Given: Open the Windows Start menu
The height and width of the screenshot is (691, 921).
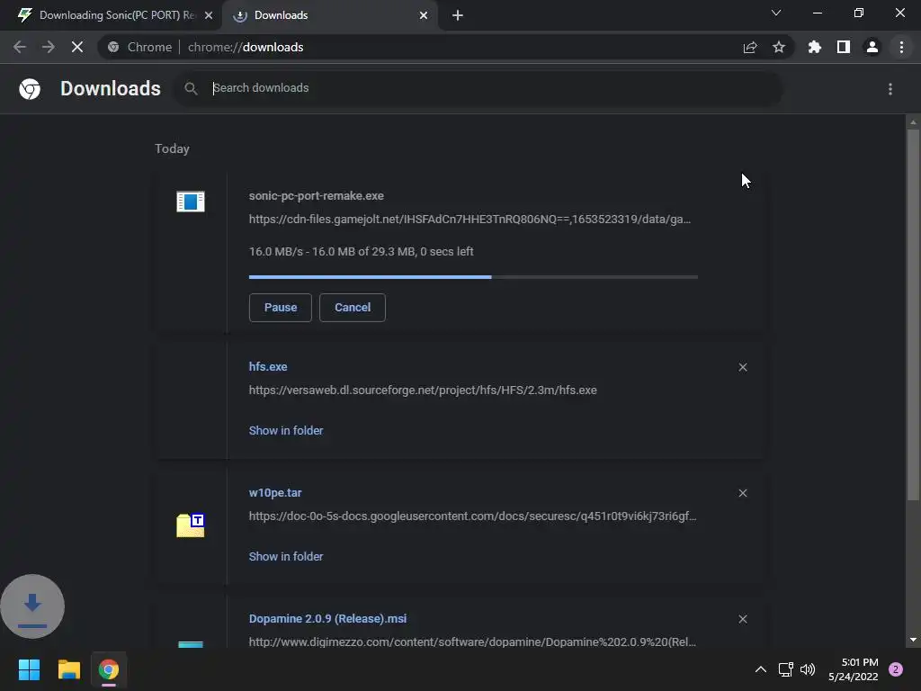Looking at the screenshot, I should 29,669.
